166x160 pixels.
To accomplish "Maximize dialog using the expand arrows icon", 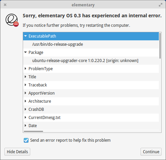I will pyautogui.click(x=161, y=5).
